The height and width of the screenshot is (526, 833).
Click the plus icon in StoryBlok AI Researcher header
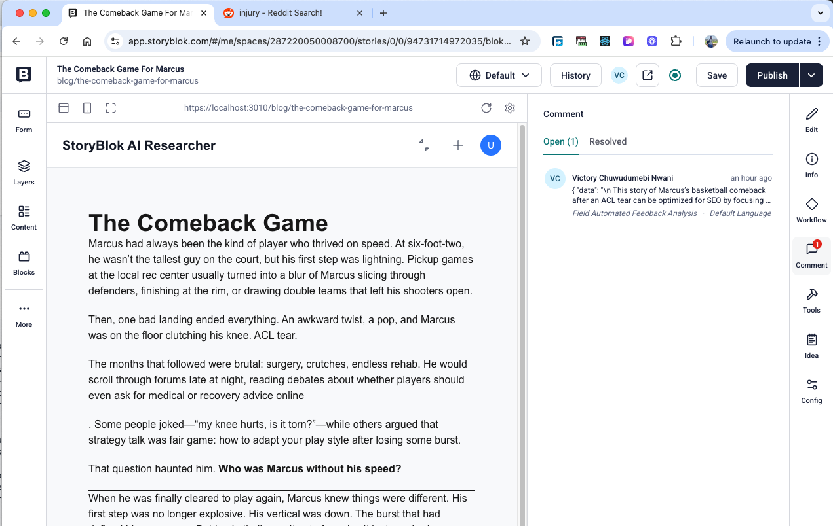458,145
